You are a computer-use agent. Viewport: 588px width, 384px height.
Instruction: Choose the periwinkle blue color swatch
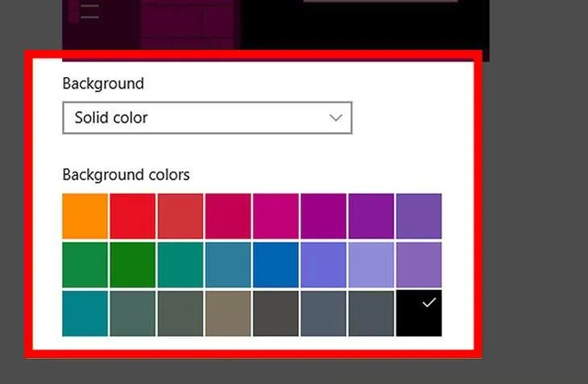point(323,265)
